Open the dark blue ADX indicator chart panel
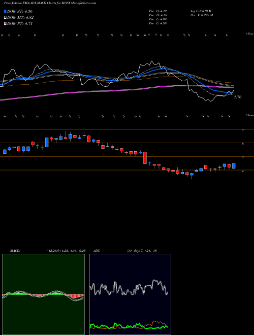The height and width of the screenshot is (335, 254). 130,294
